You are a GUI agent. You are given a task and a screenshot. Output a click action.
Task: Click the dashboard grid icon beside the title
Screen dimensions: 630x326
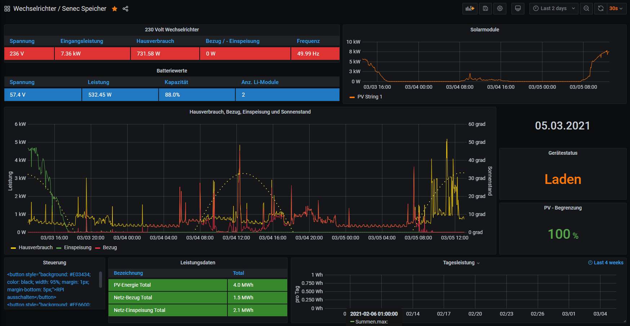pos(7,9)
